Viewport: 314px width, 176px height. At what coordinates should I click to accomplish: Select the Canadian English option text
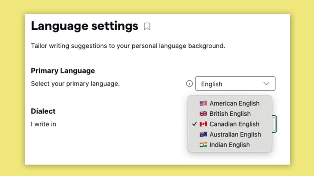coord(234,124)
